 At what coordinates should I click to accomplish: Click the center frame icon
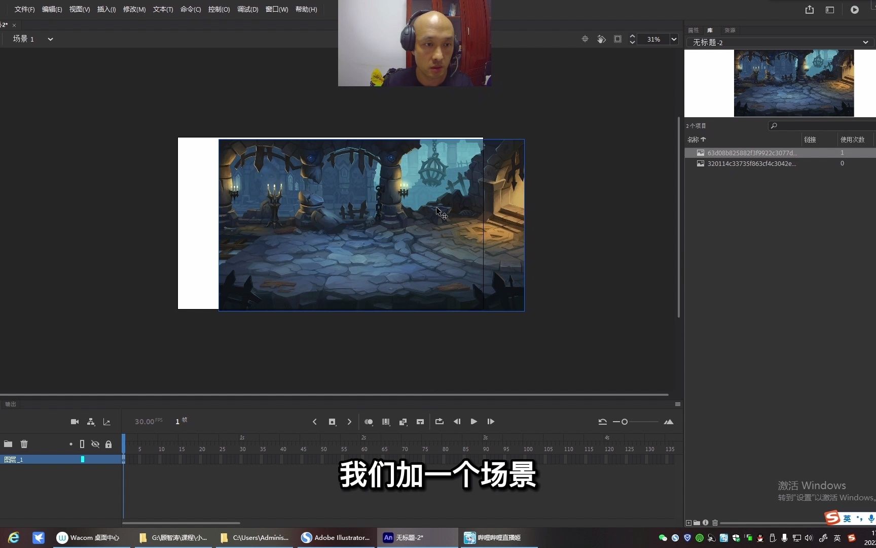pos(420,422)
